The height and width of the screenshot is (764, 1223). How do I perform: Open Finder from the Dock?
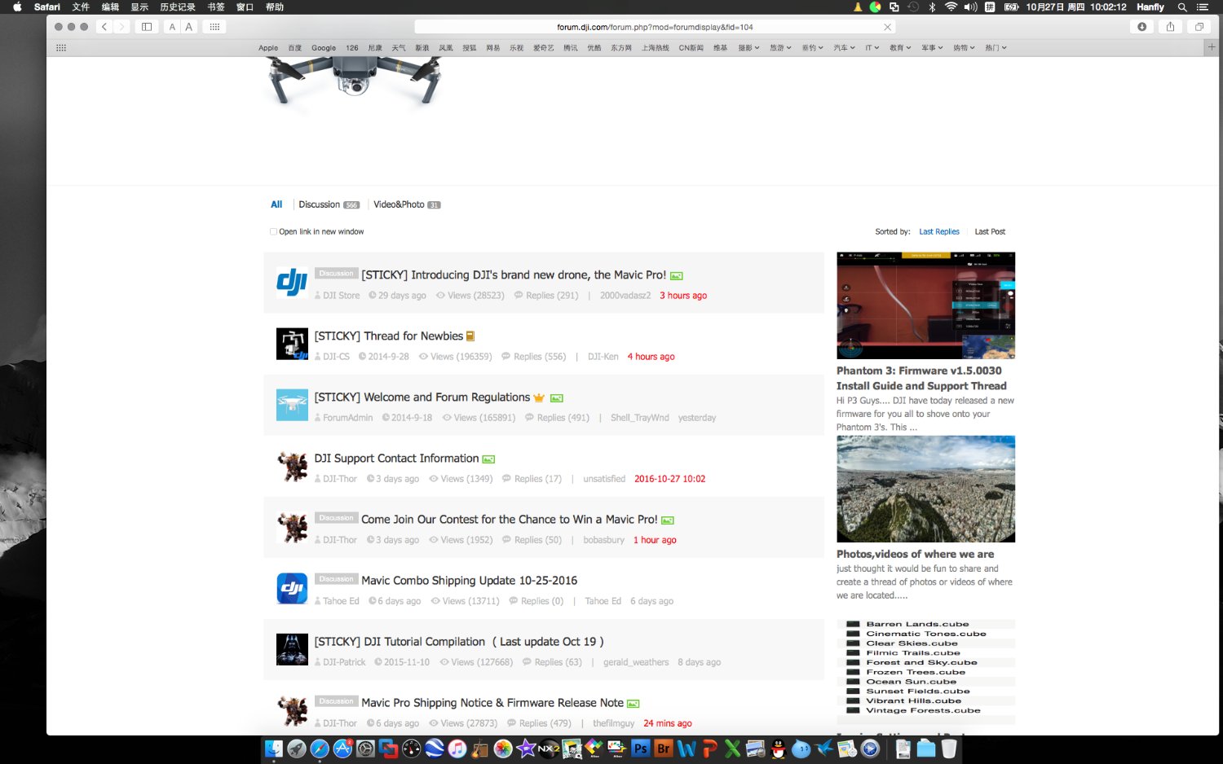click(x=274, y=749)
